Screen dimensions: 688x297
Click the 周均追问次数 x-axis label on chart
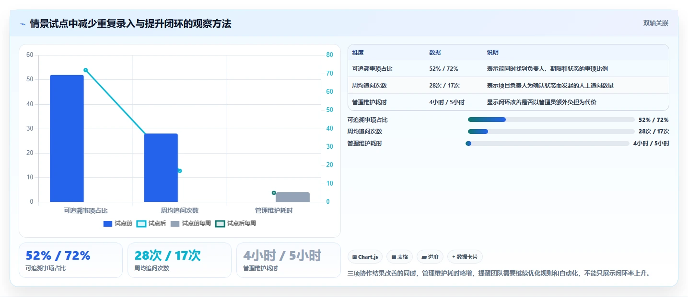point(180,210)
